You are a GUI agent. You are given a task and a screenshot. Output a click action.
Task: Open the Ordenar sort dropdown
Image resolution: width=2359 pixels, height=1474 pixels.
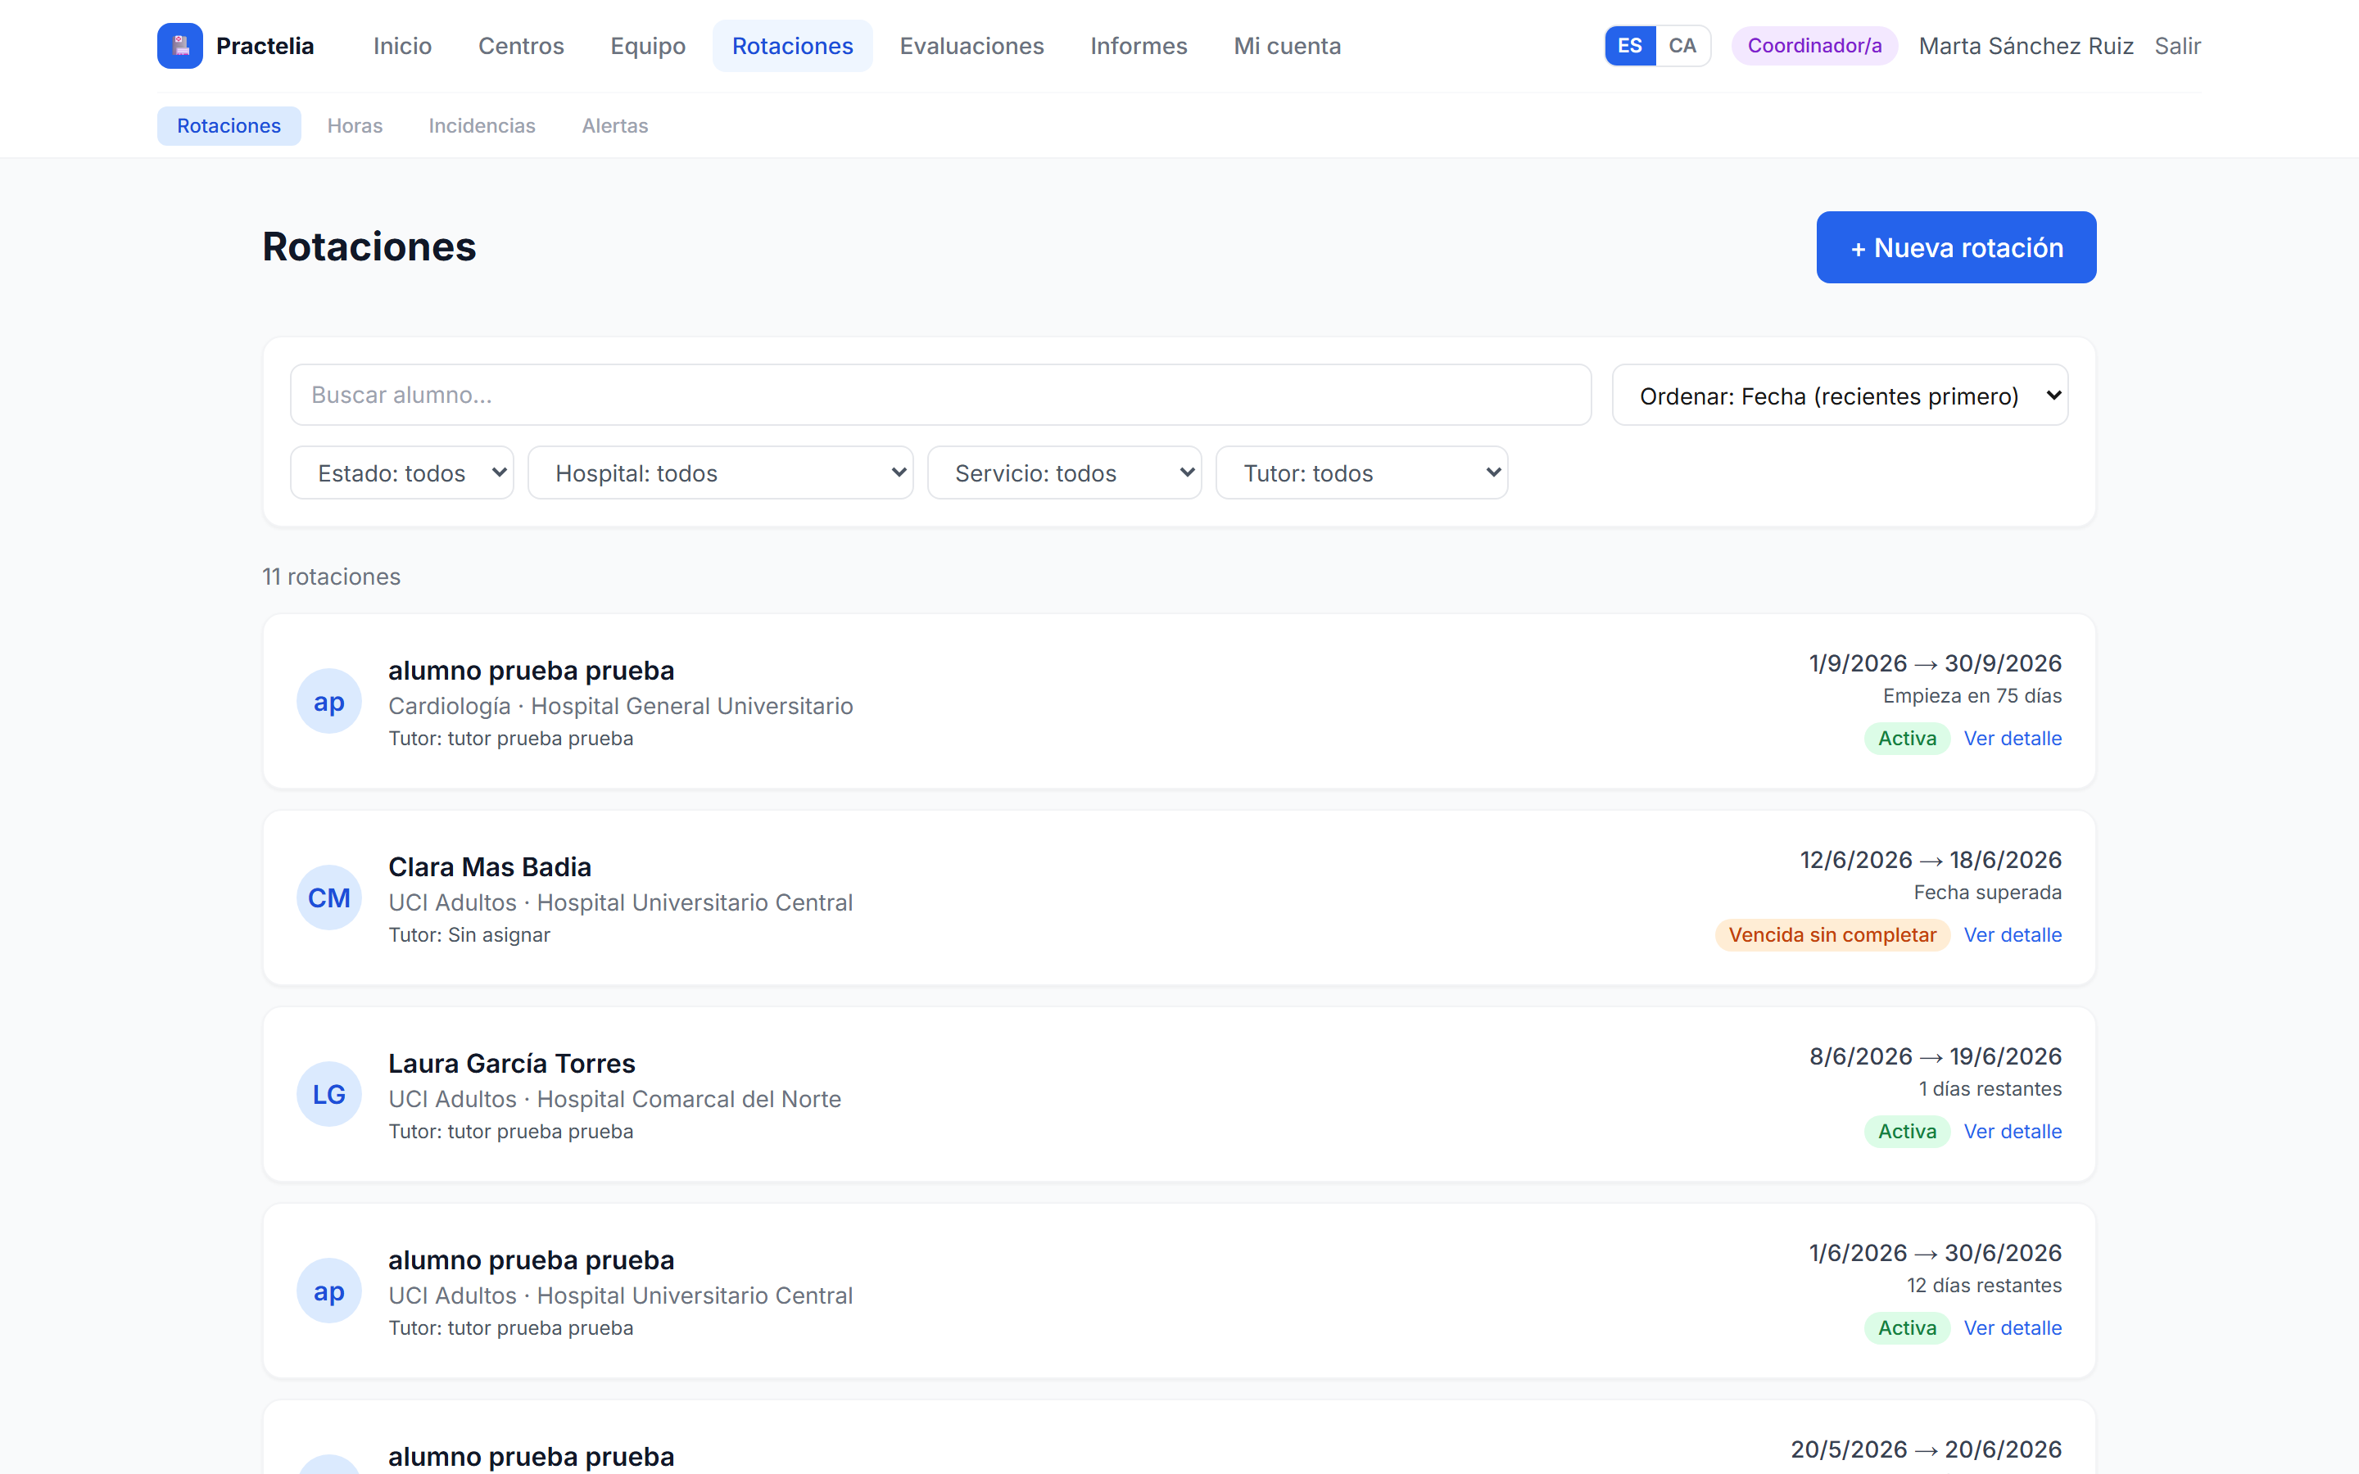point(1841,395)
